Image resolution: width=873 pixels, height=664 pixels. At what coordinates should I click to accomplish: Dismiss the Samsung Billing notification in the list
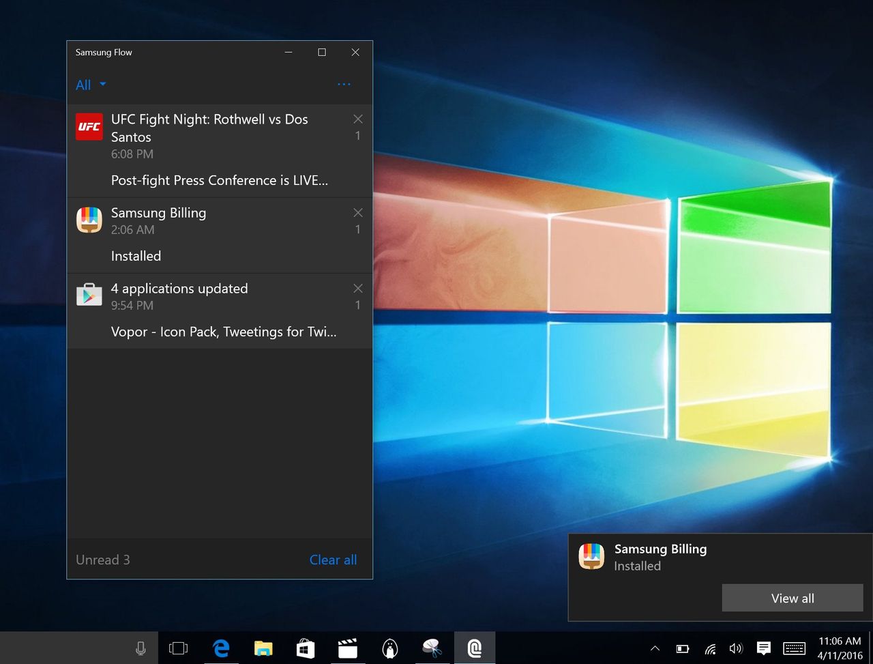pyautogui.click(x=358, y=213)
